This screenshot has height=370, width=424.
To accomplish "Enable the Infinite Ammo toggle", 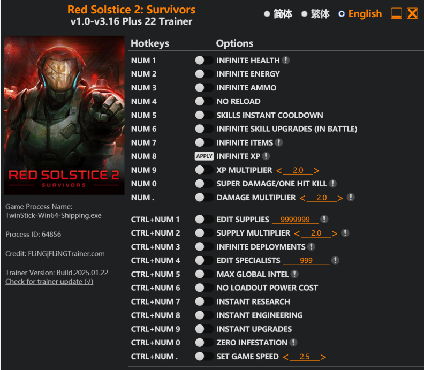I will coord(204,88).
